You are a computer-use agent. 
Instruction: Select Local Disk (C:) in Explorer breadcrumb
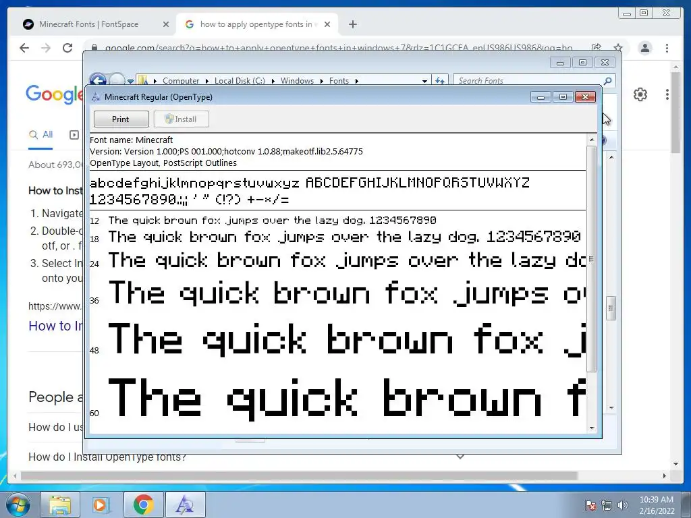click(x=240, y=81)
